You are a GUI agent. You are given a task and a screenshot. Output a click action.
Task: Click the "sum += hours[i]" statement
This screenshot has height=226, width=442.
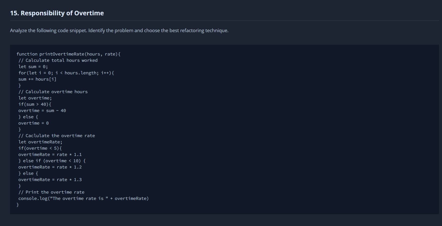[37, 79]
